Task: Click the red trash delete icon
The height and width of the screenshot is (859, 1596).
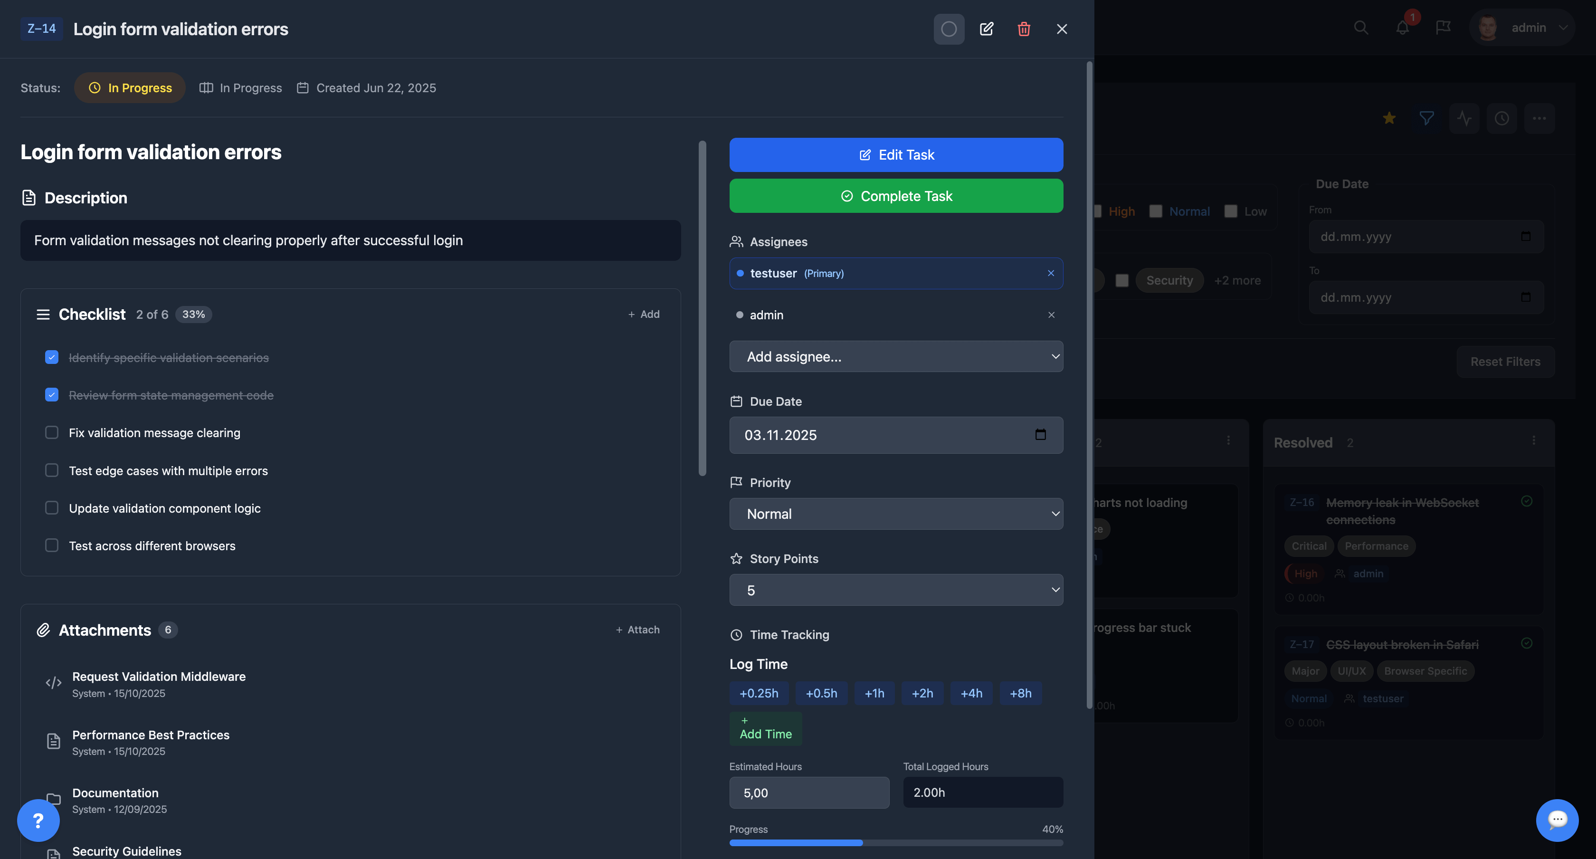Action: [x=1024, y=29]
